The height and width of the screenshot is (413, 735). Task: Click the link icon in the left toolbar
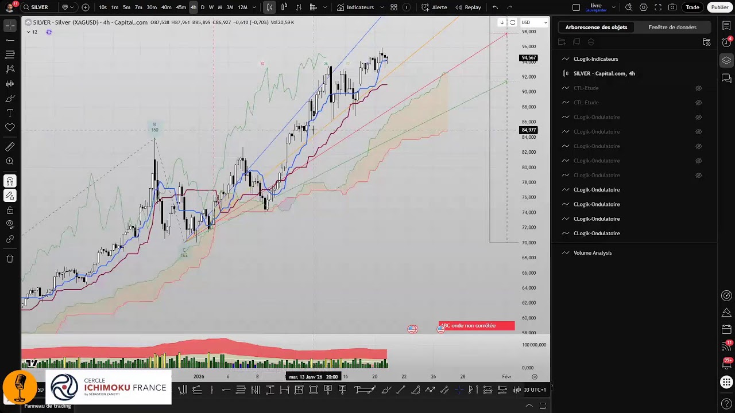pos(10,239)
